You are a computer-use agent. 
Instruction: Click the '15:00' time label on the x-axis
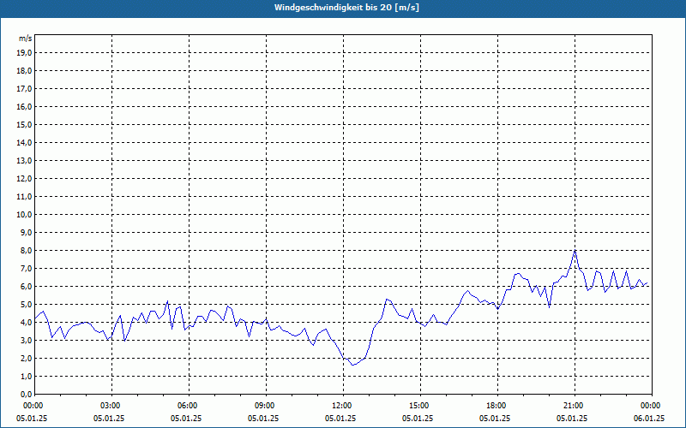(x=420, y=406)
